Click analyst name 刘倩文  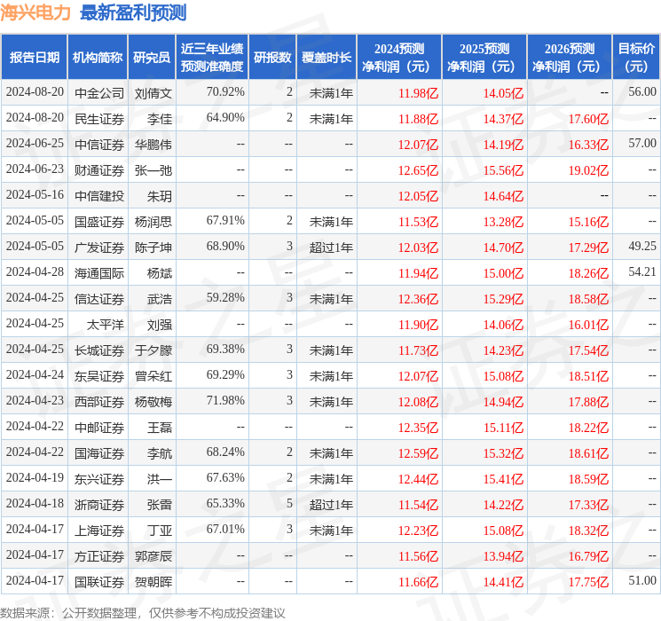pyautogui.click(x=153, y=93)
